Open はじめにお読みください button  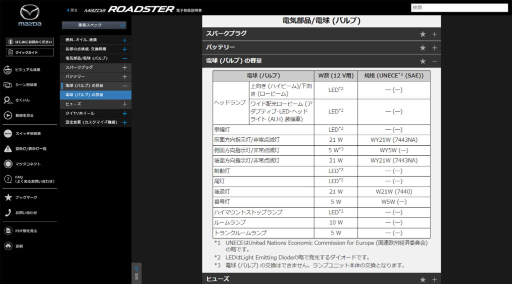[29, 42]
